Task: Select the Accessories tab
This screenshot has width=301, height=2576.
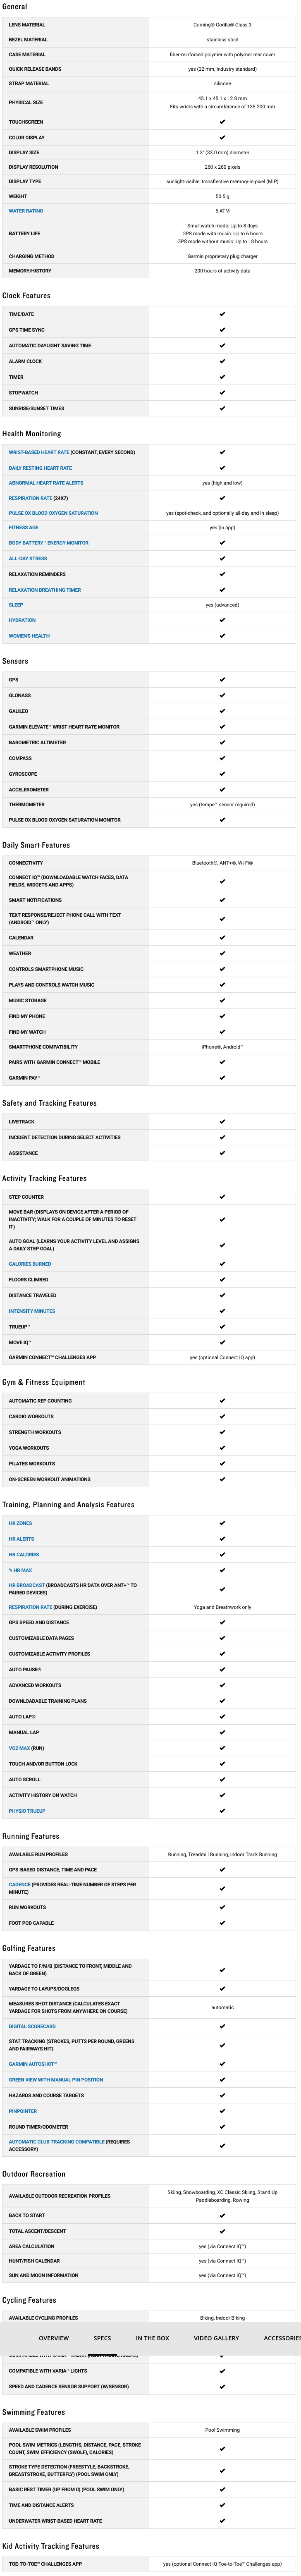Action: pyautogui.click(x=281, y=2338)
